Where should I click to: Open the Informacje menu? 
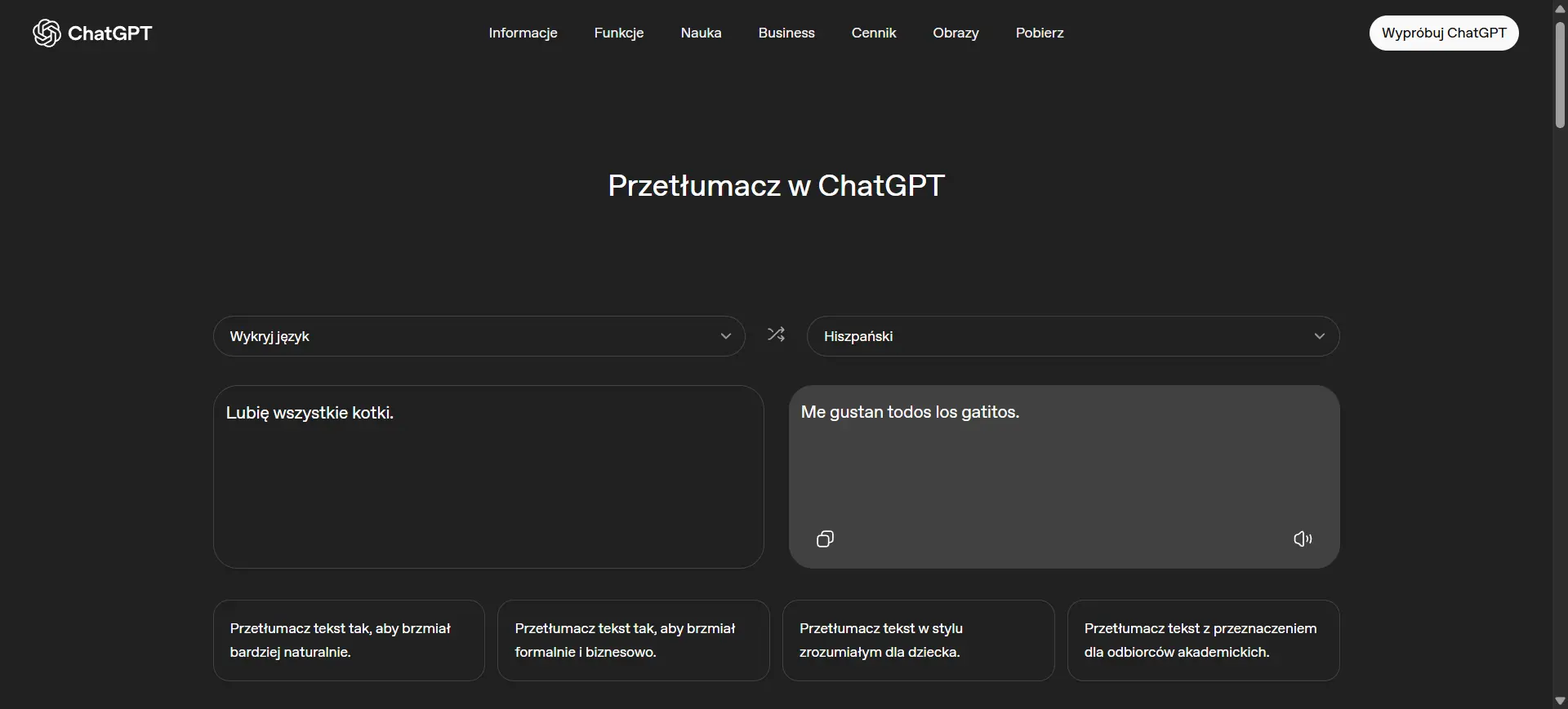523,33
